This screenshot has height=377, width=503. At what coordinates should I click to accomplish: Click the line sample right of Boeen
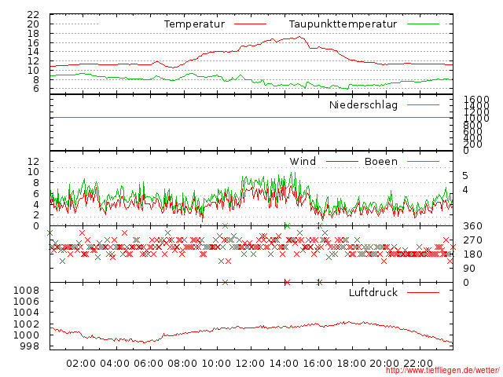click(423, 161)
